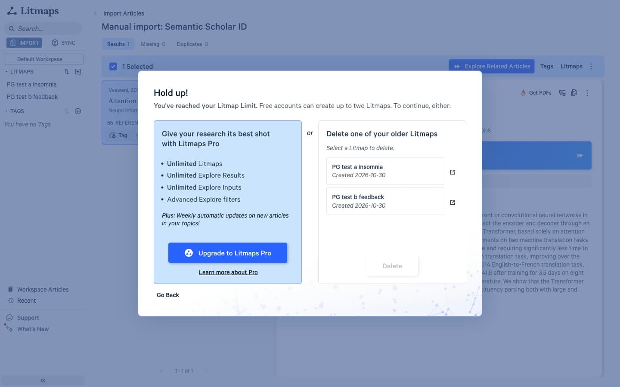Image resolution: width=620 pixels, height=387 pixels.
Task: Open PG test a insomnia in new tab icon
Action: pyautogui.click(x=453, y=172)
